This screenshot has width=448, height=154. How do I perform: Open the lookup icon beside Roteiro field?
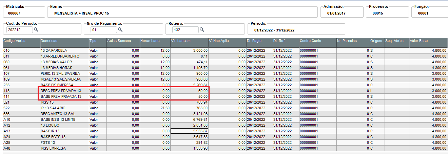pyautogui.click(x=202, y=30)
